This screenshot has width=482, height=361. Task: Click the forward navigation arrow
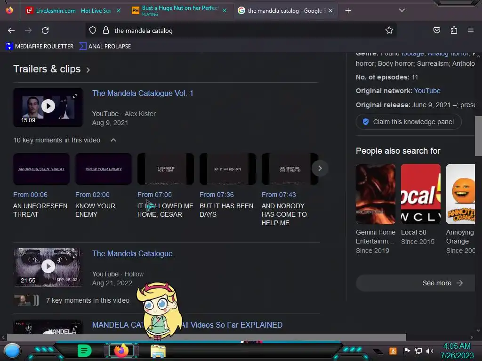coord(28,31)
